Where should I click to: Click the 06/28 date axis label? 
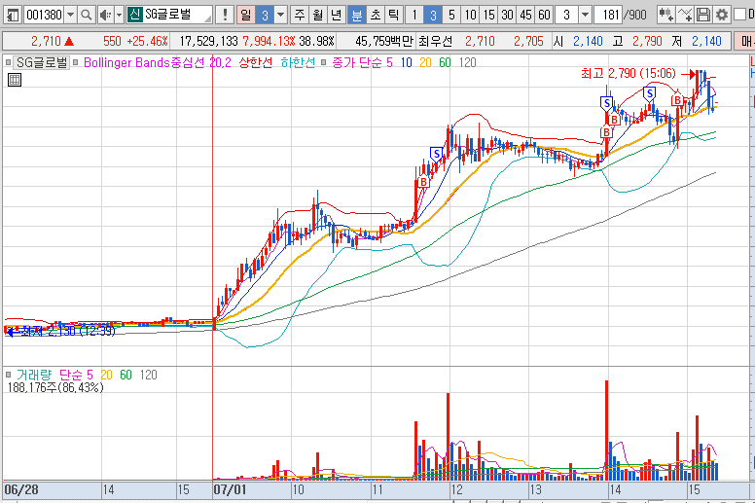(x=21, y=490)
